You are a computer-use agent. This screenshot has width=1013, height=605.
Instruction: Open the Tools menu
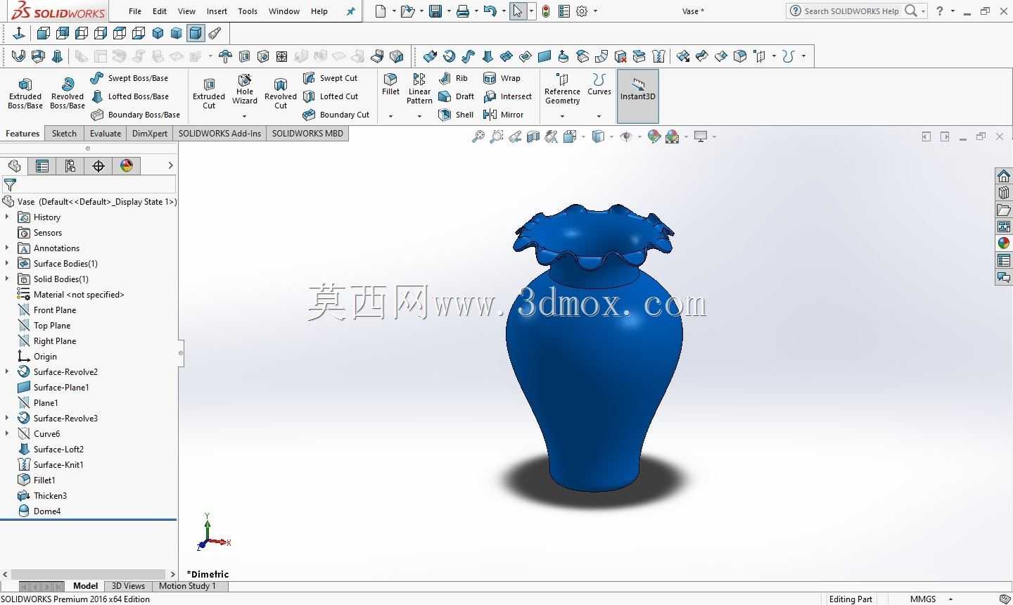[x=248, y=11]
